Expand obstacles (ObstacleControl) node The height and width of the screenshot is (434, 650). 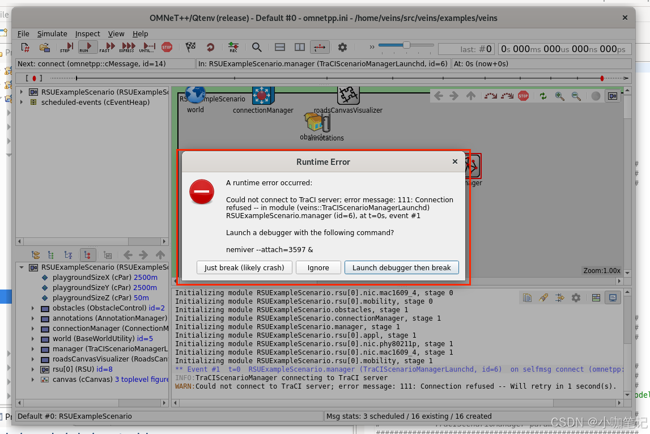tap(33, 308)
